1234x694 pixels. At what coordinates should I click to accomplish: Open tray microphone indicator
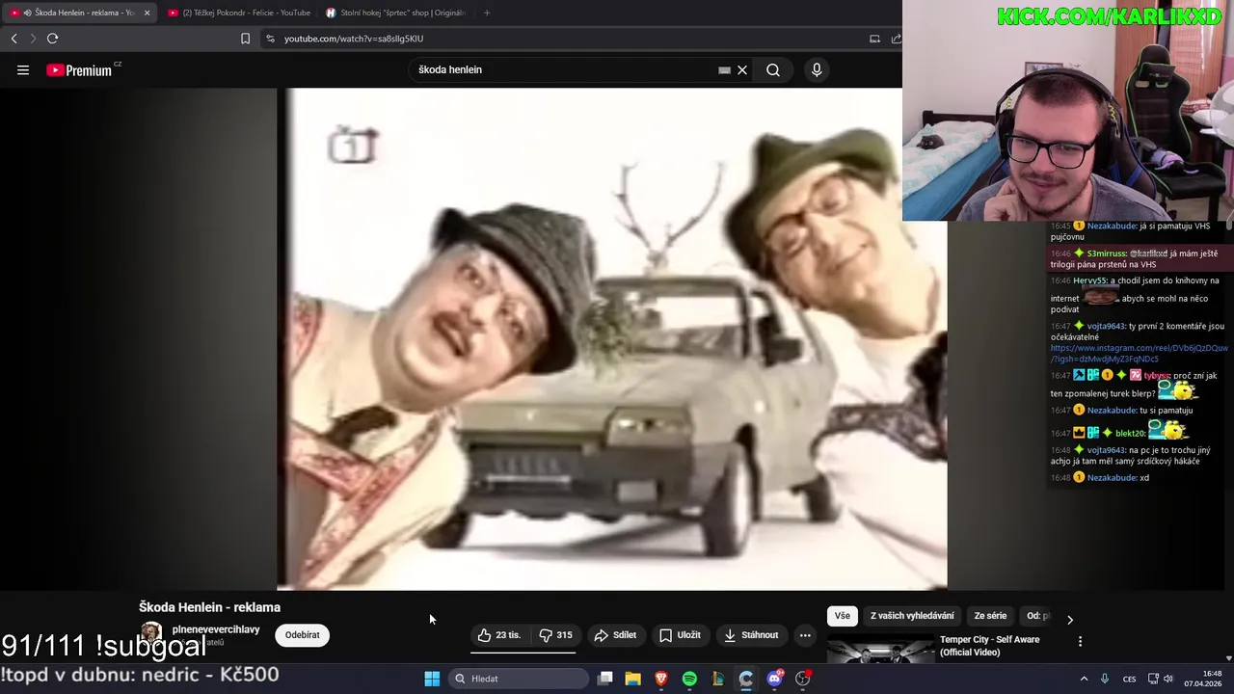click(1105, 679)
